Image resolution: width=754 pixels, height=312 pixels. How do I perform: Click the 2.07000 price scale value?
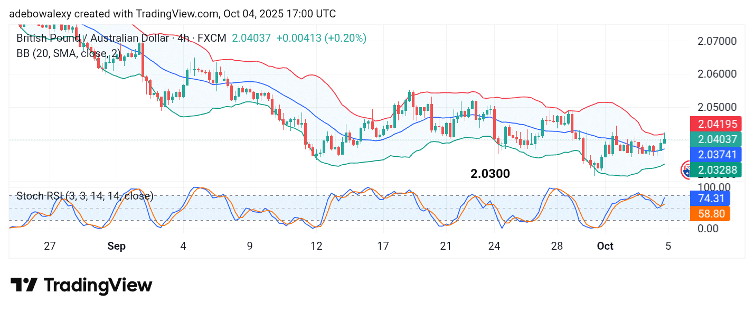coord(716,41)
